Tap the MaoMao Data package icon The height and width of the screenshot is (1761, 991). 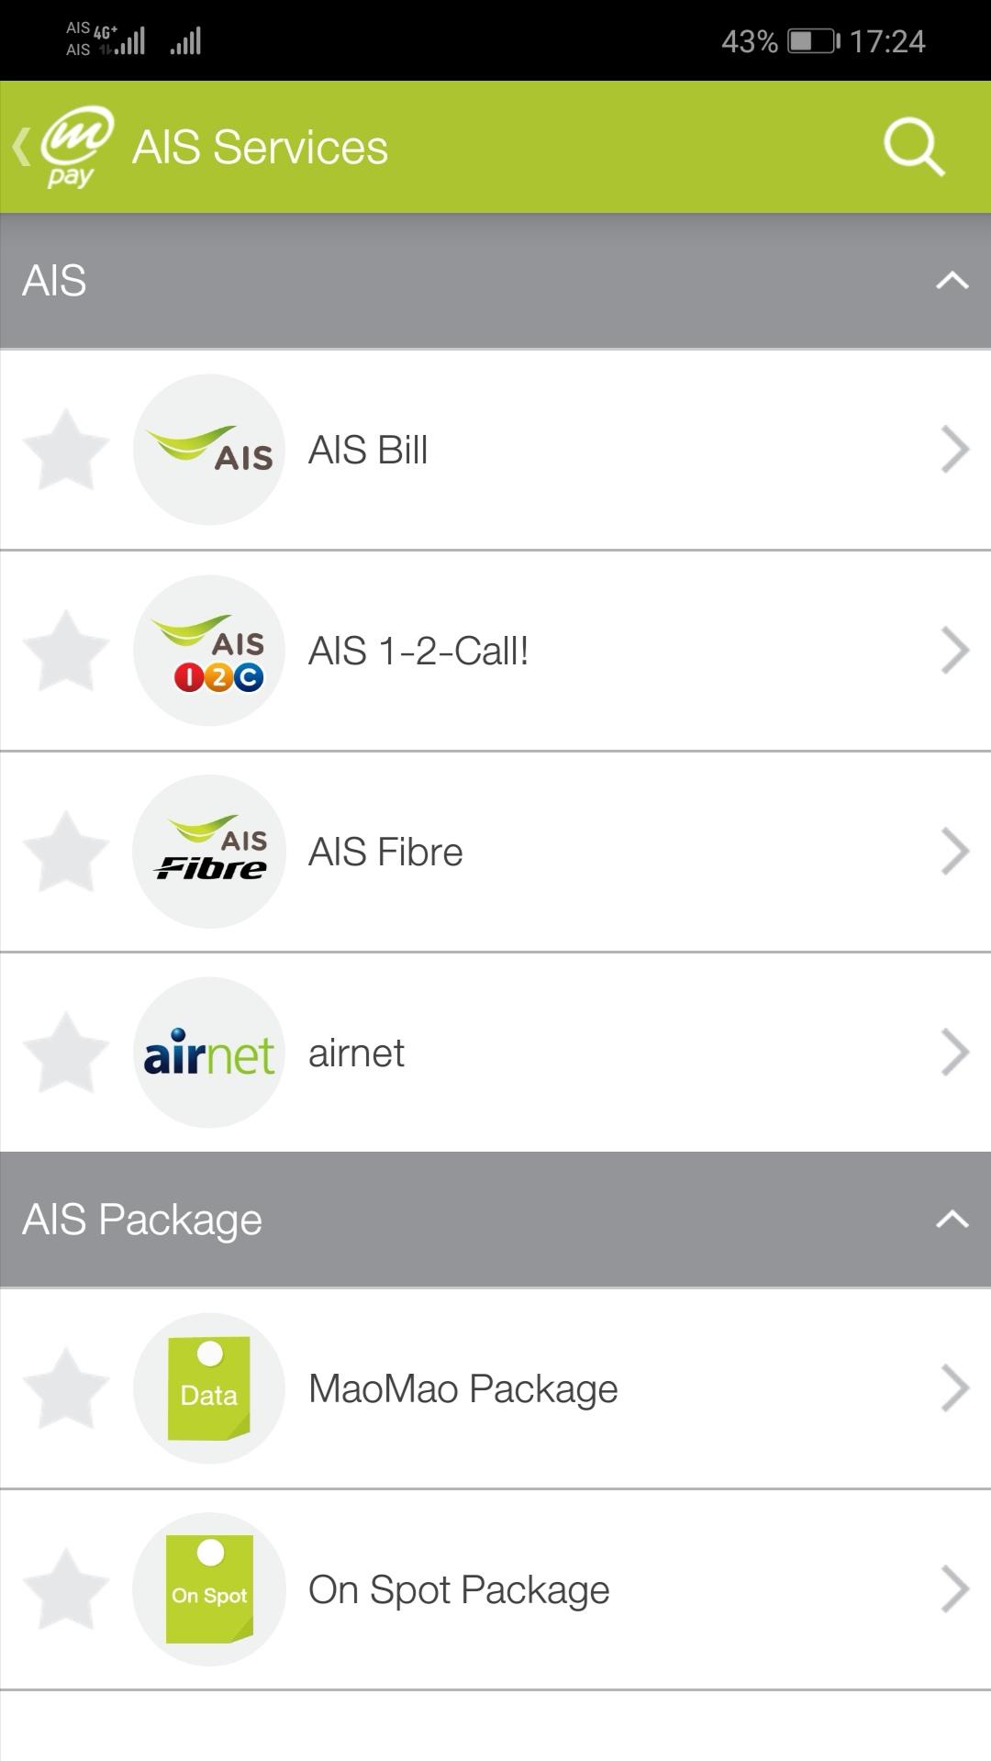pyautogui.click(x=209, y=1388)
